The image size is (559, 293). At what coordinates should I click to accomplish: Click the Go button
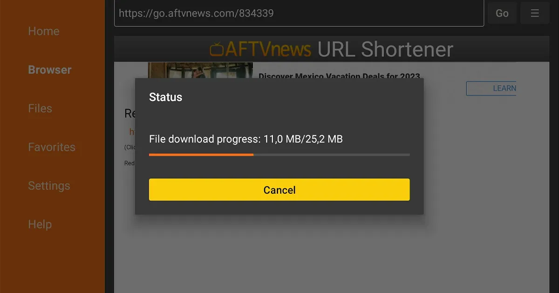(502, 13)
